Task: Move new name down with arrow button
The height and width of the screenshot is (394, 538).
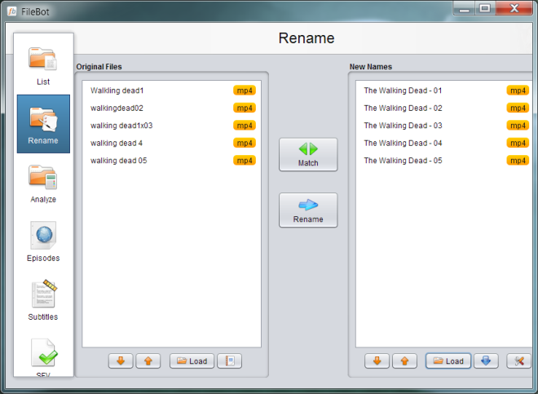Action: pyautogui.click(x=376, y=361)
